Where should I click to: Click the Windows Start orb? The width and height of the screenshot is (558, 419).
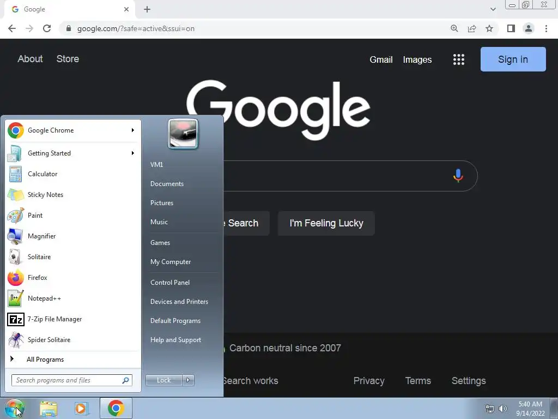pyautogui.click(x=14, y=408)
